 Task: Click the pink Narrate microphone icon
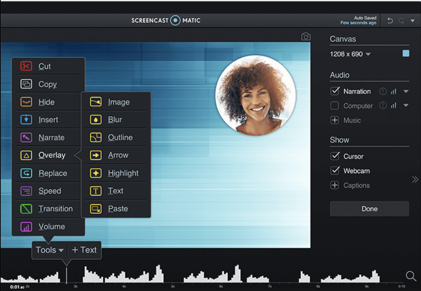click(26, 138)
